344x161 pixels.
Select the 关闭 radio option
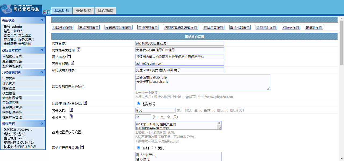(154, 148)
